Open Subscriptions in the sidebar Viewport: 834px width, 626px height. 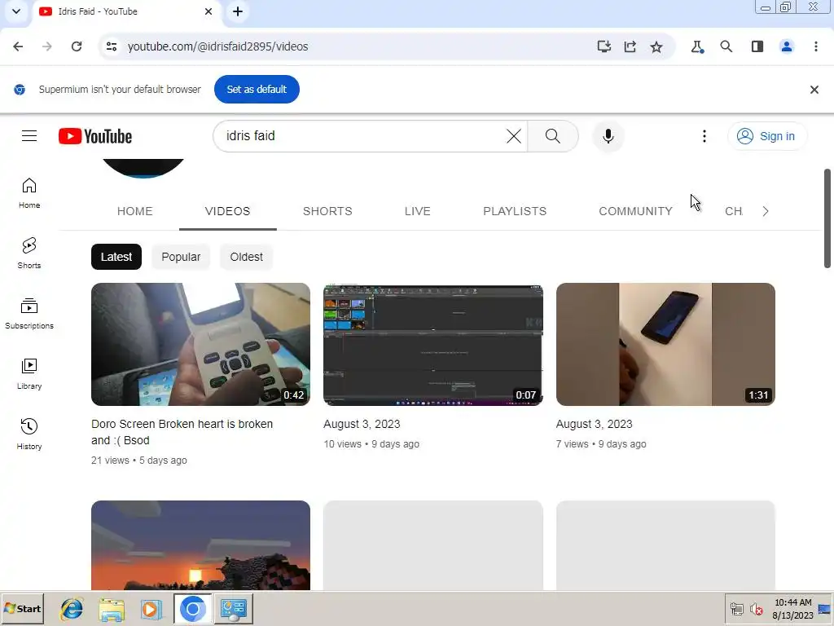(29, 314)
